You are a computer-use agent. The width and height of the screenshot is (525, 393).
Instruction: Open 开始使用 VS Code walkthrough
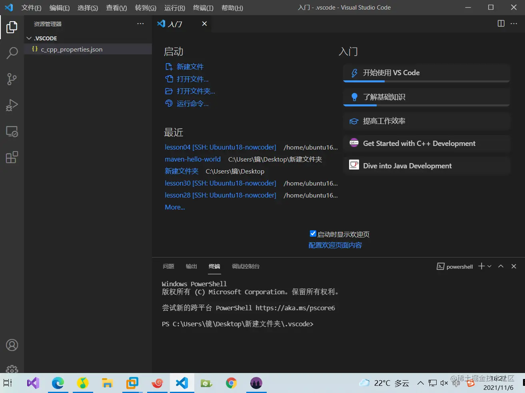click(x=426, y=73)
